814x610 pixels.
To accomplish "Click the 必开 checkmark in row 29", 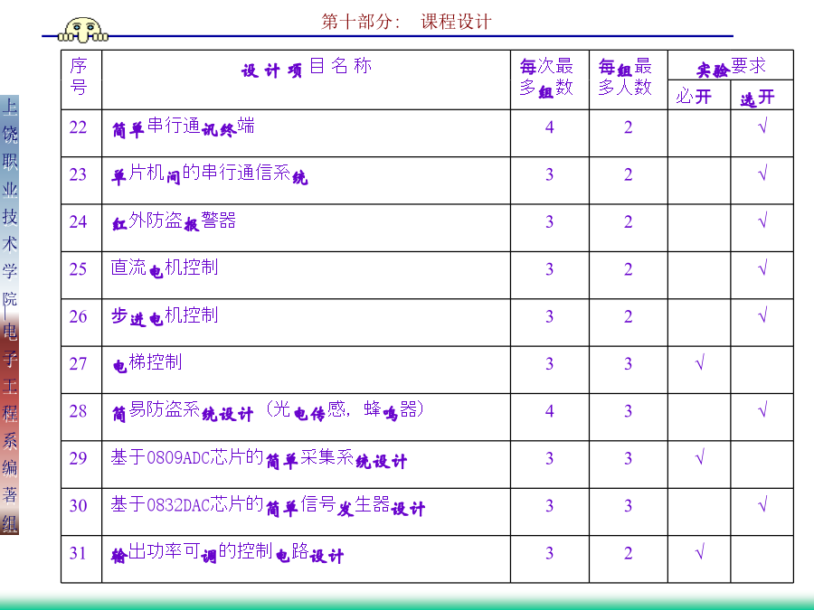I will [x=699, y=457].
